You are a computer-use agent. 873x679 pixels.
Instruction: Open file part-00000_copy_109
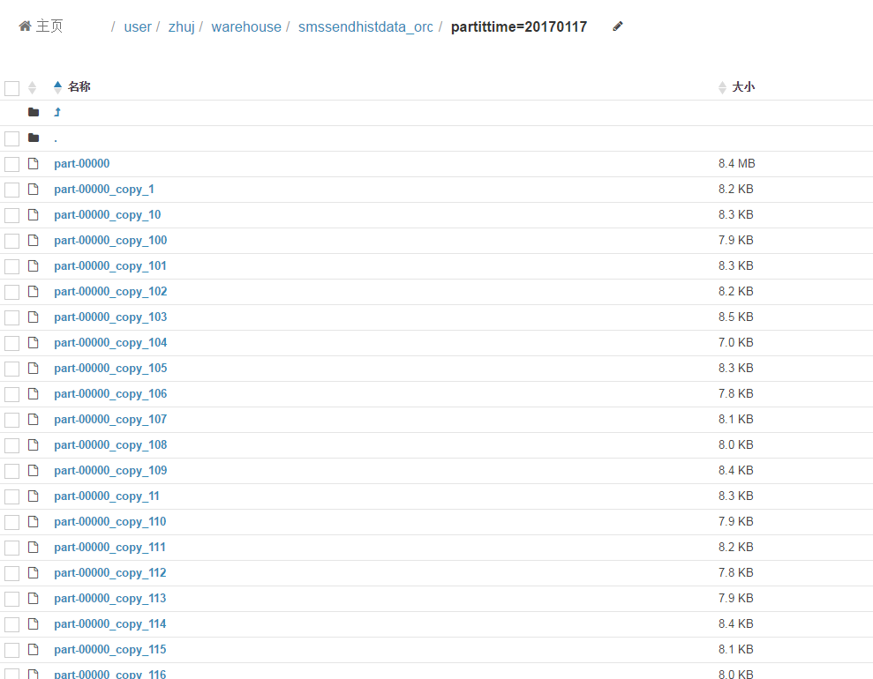click(x=110, y=471)
